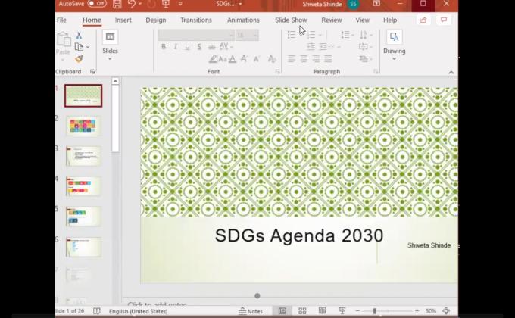
Task: Open the Review tab
Action: click(332, 20)
